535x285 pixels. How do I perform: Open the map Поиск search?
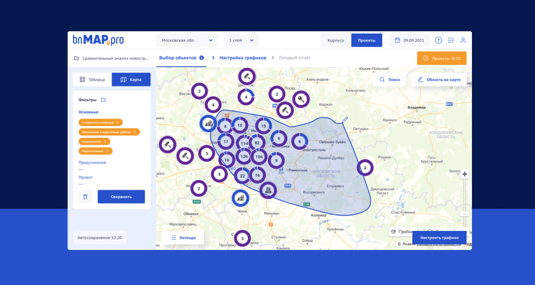coord(390,80)
